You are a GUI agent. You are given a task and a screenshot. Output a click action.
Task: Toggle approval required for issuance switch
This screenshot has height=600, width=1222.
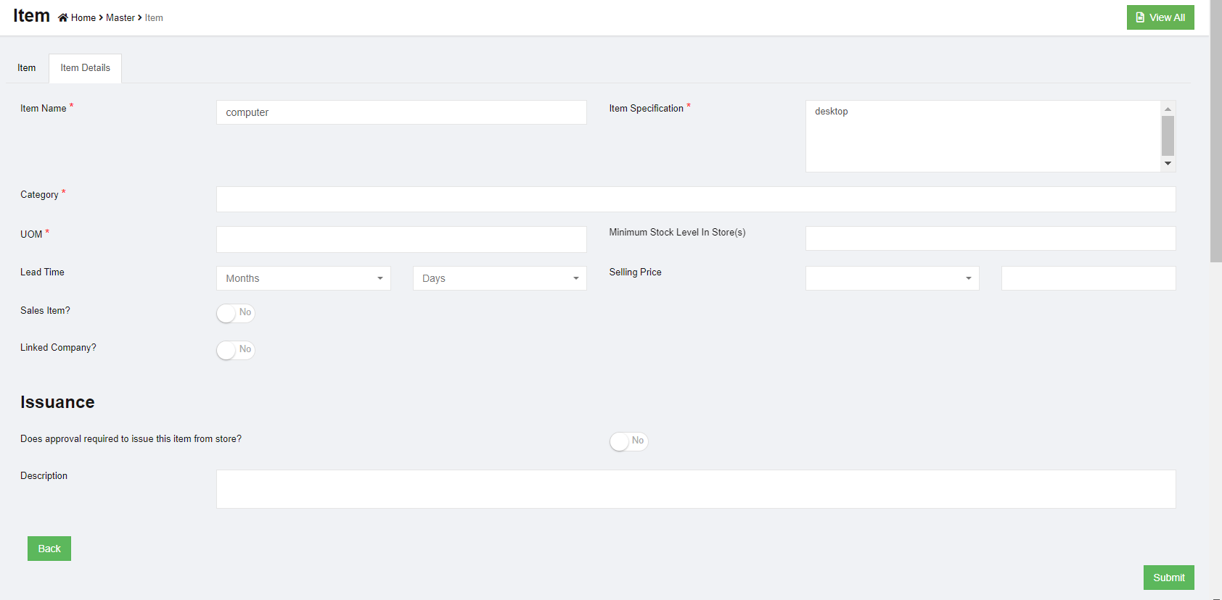pyautogui.click(x=628, y=441)
